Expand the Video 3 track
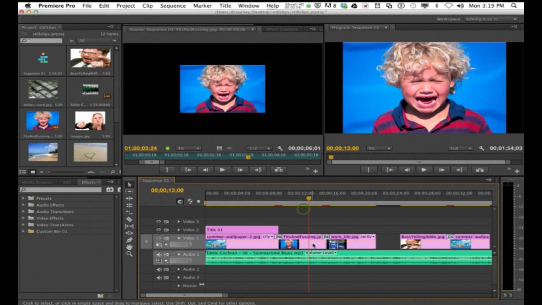Viewport: 542px width, 305px height. pyautogui.click(x=179, y=222)
